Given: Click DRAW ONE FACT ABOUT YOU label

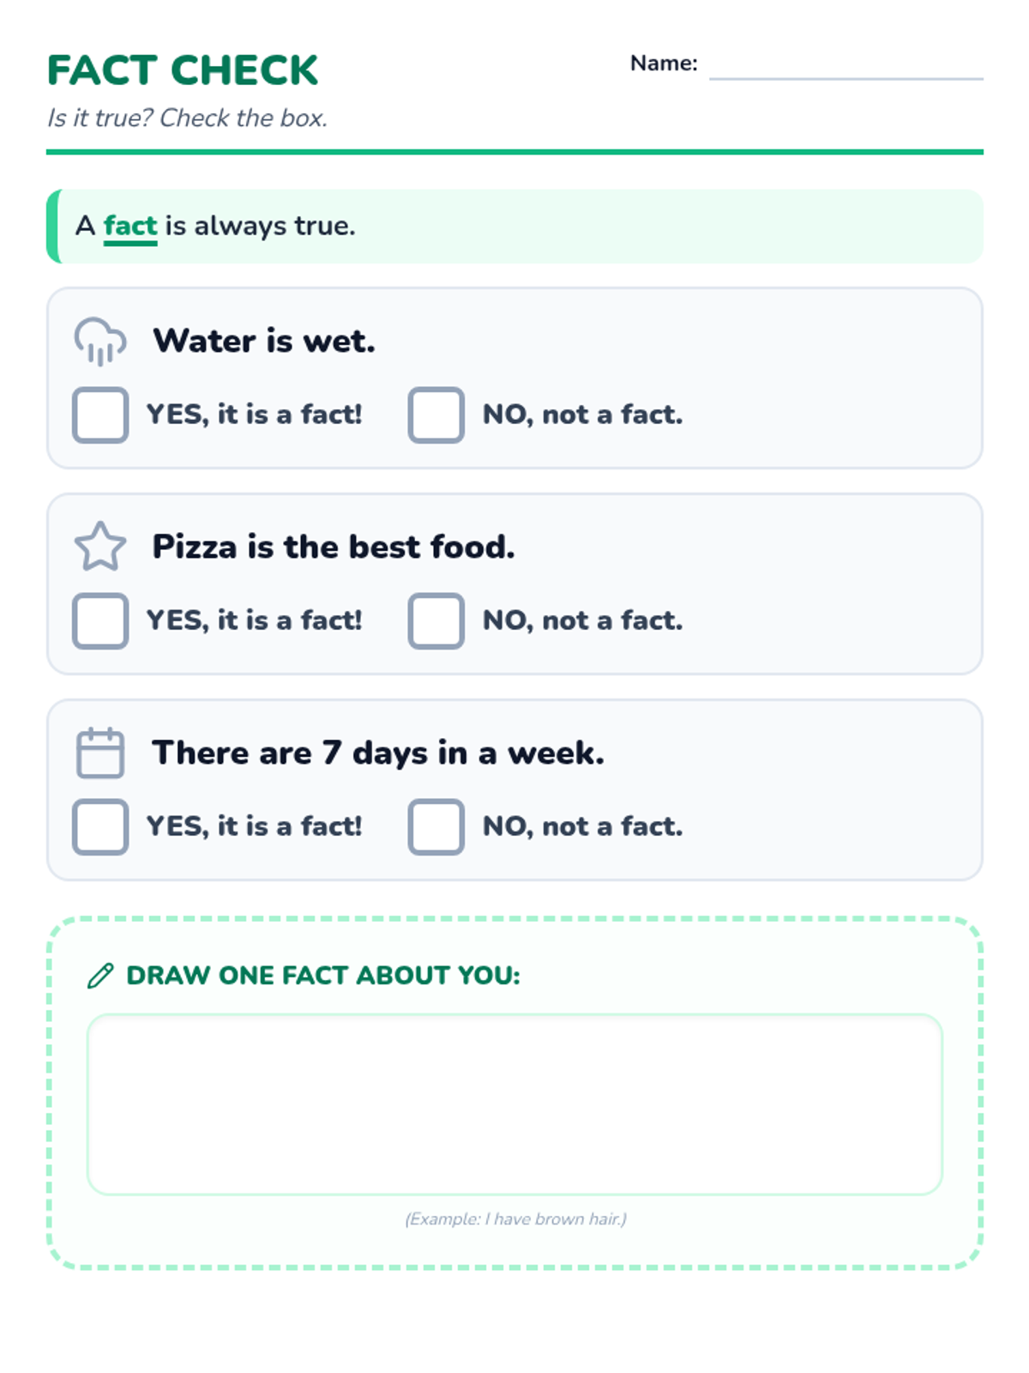Looking at the screenshot, I should [323, 976].
